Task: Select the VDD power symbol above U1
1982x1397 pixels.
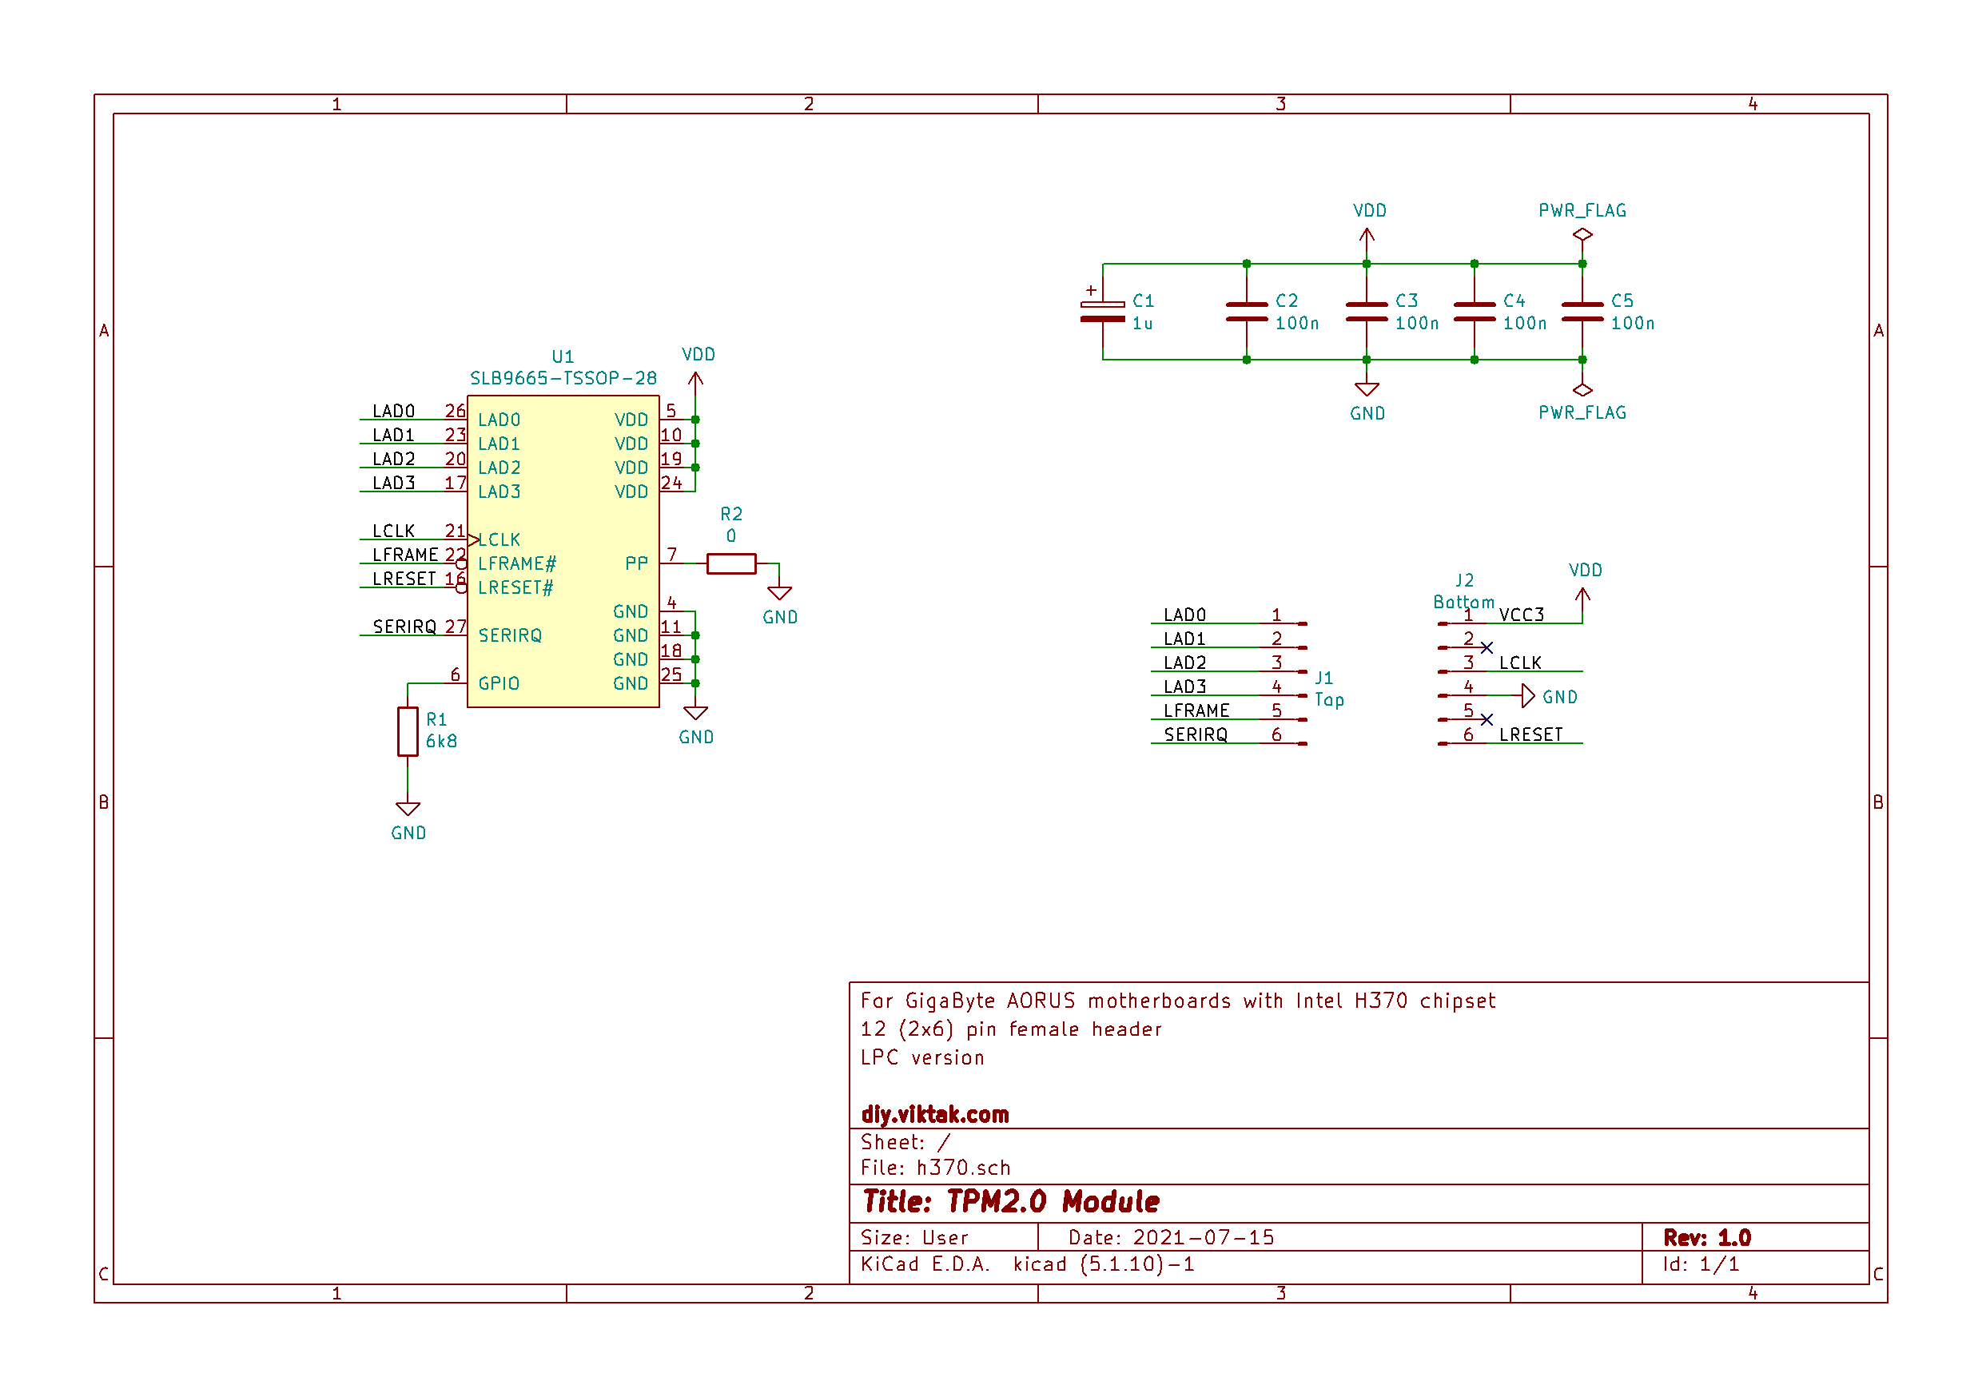Action: coord(695,378)
